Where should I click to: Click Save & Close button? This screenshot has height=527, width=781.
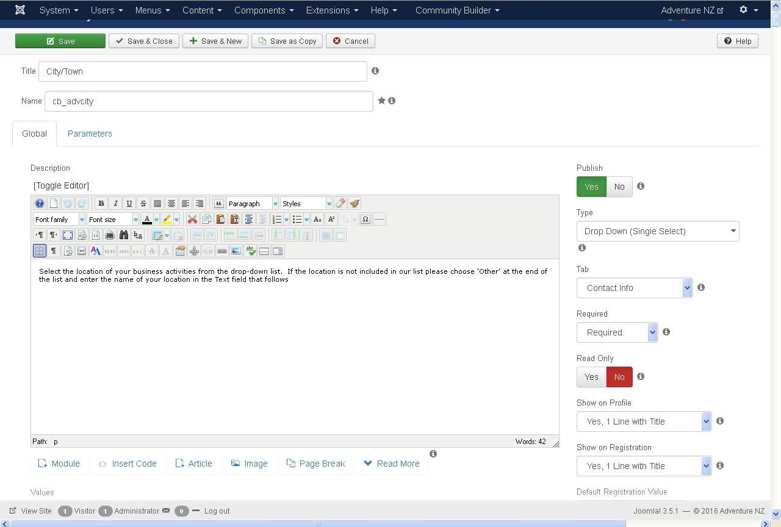pyautogui.click(x=144, y=41)
